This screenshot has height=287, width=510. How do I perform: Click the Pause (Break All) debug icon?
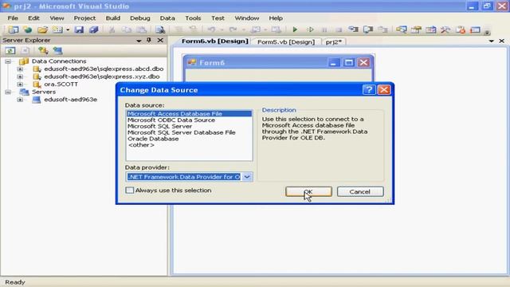point(324,30)
